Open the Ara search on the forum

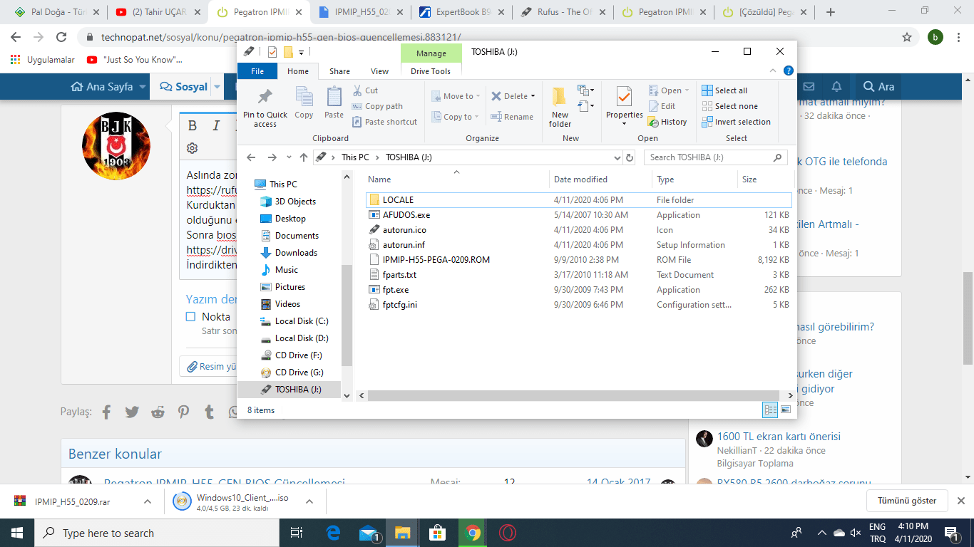pos(878,87)
